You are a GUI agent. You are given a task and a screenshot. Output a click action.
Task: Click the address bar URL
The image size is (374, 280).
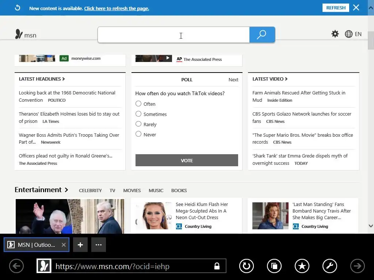point(112,266)
